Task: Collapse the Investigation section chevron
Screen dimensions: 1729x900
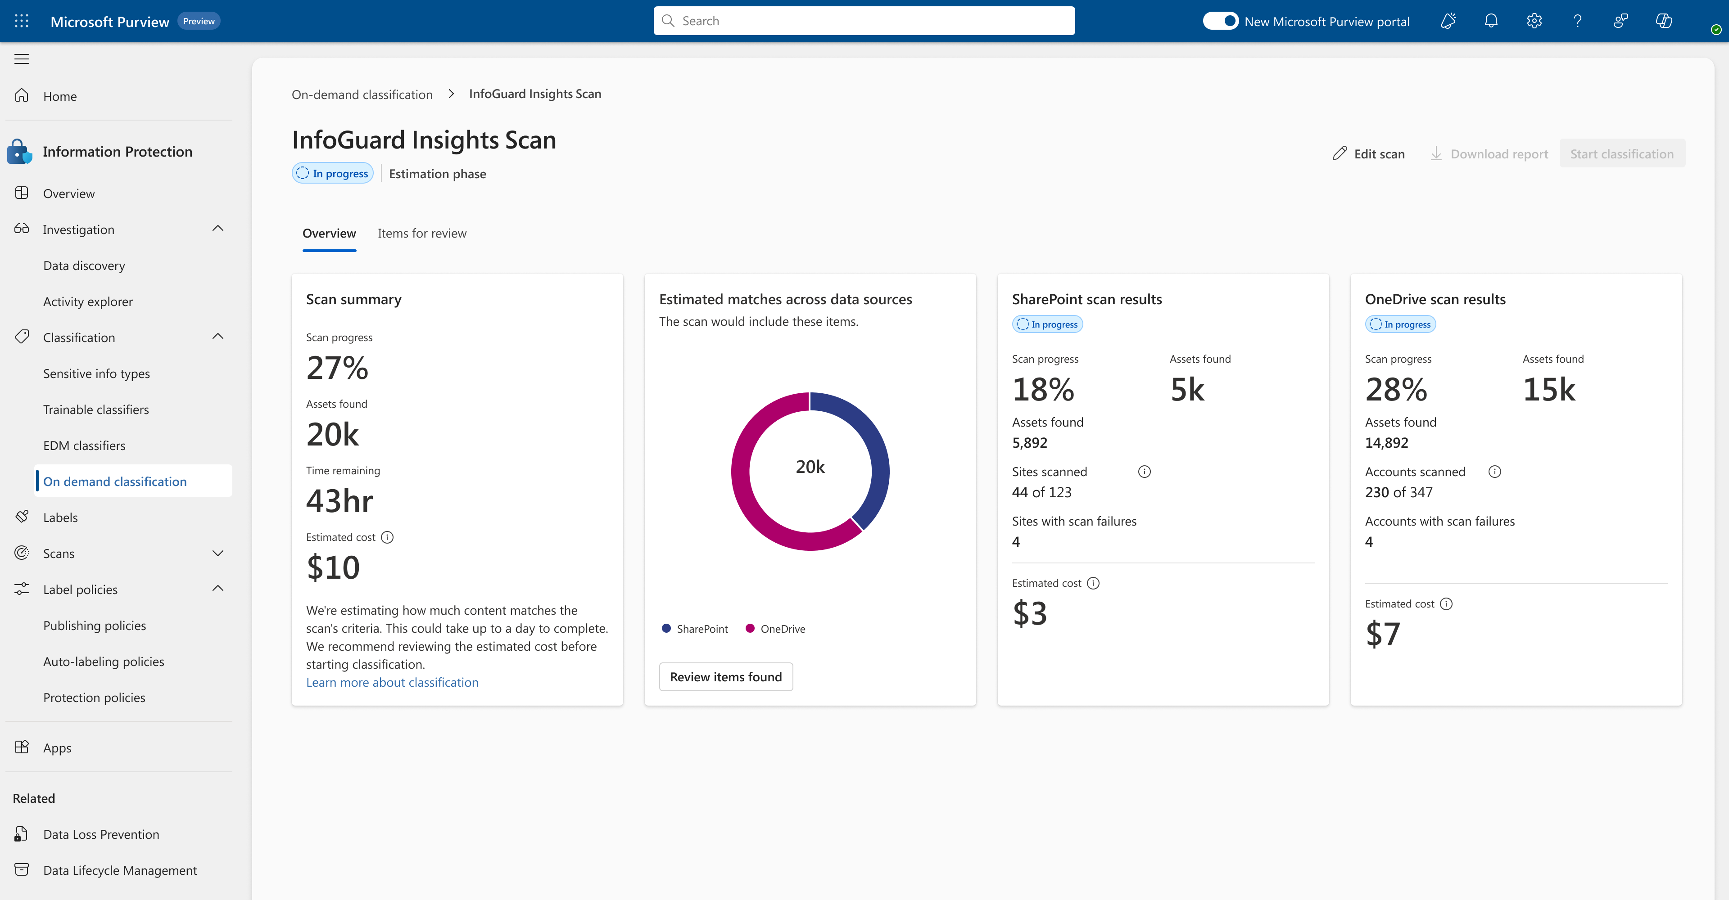Action: click(x=217, y=229)
